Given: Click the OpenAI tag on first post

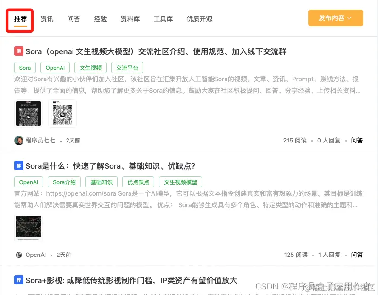Looking at the screenshot, I should pyautogui.click(x=55, y=68).
